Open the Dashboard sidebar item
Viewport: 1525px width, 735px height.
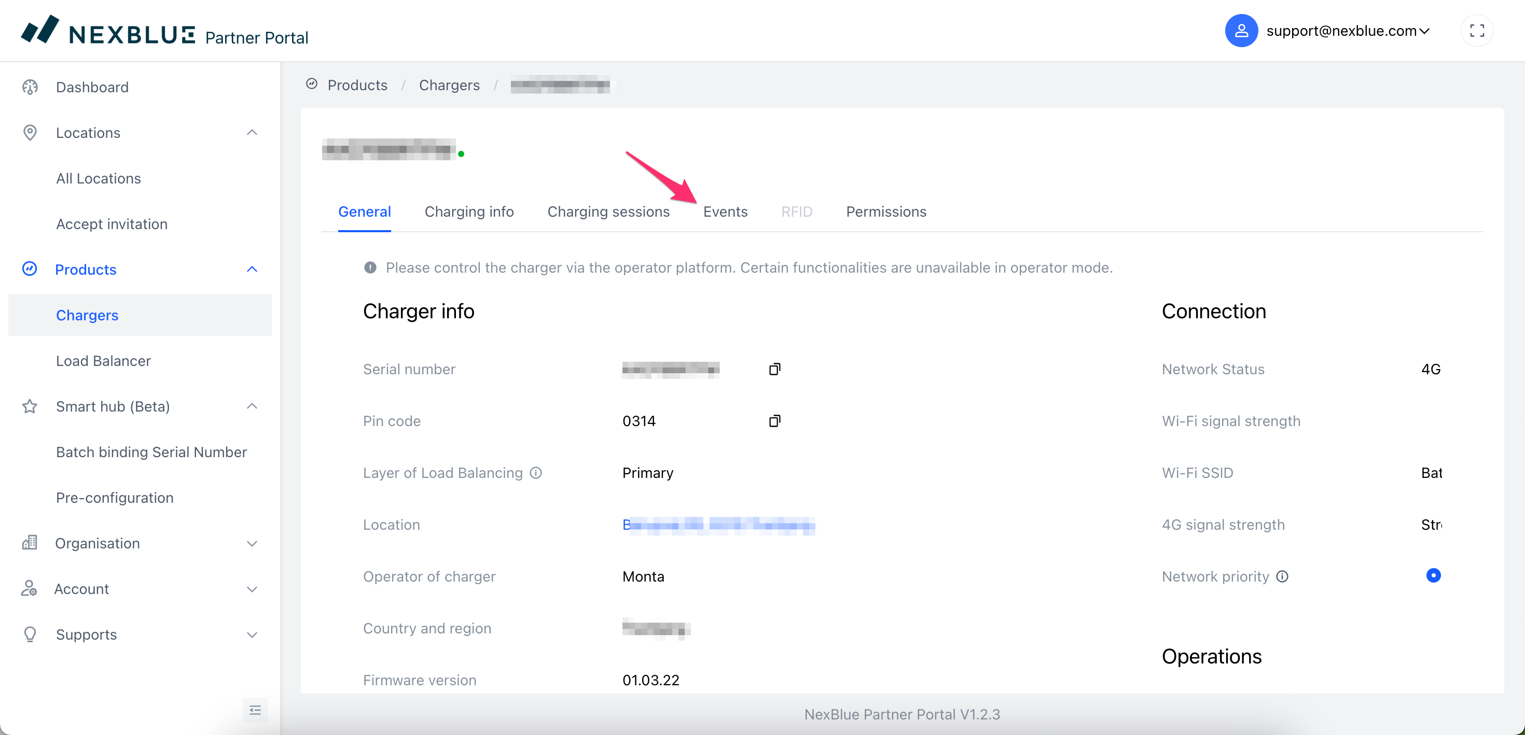tap(92, 87)
